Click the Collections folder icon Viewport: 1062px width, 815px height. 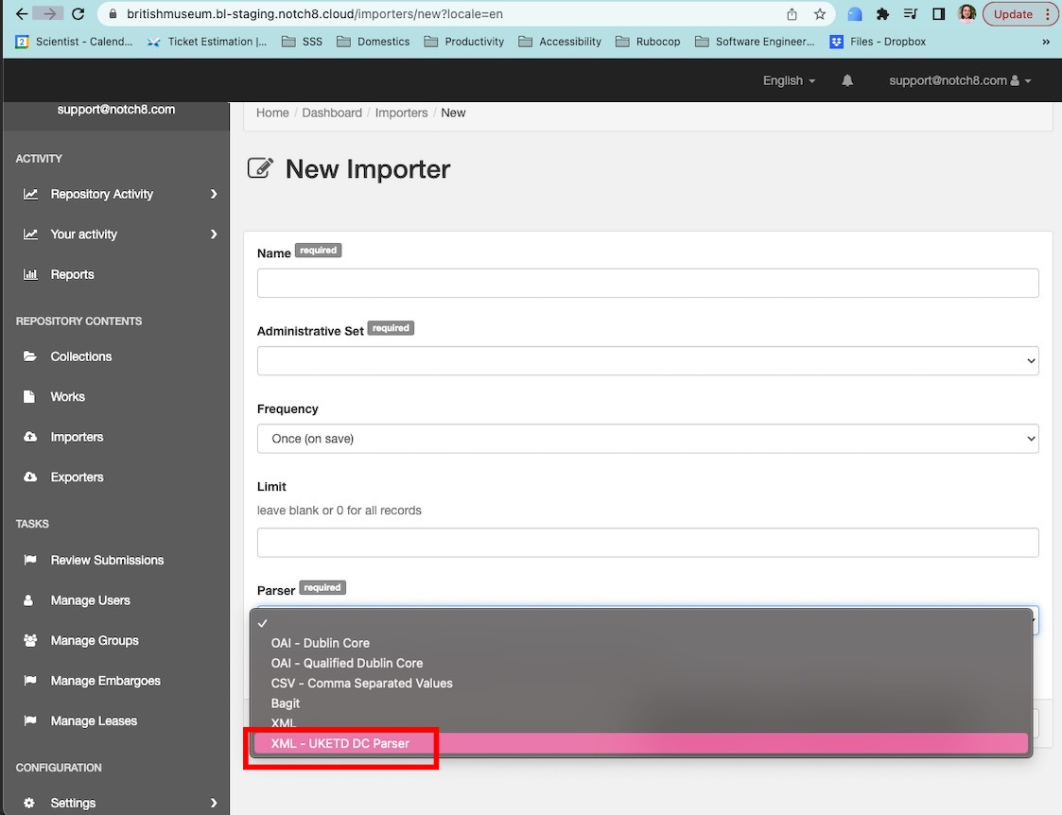click(x=31, y=356)
